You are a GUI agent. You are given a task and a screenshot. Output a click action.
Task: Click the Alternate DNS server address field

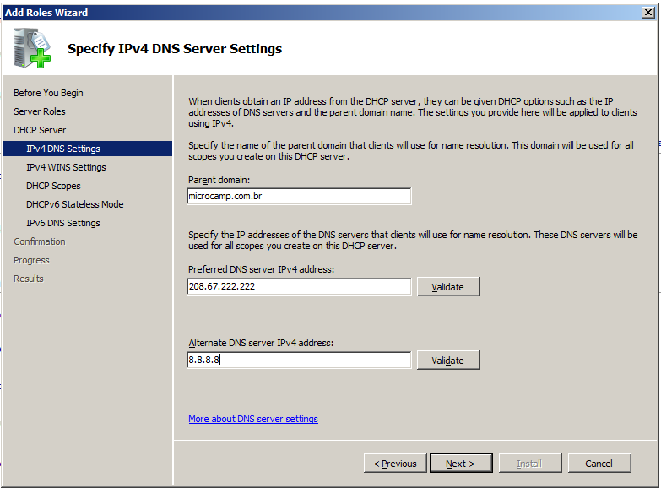(x=299, y=360)
